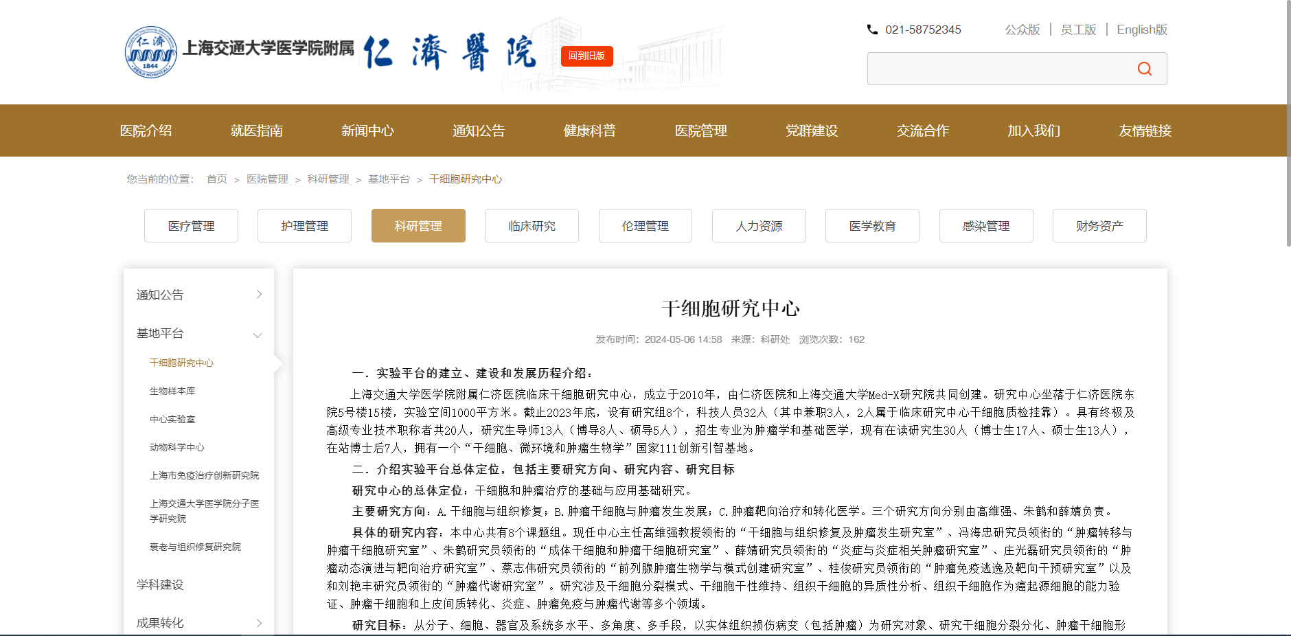Click the Renji Hospital circular logo

[150, 52]
